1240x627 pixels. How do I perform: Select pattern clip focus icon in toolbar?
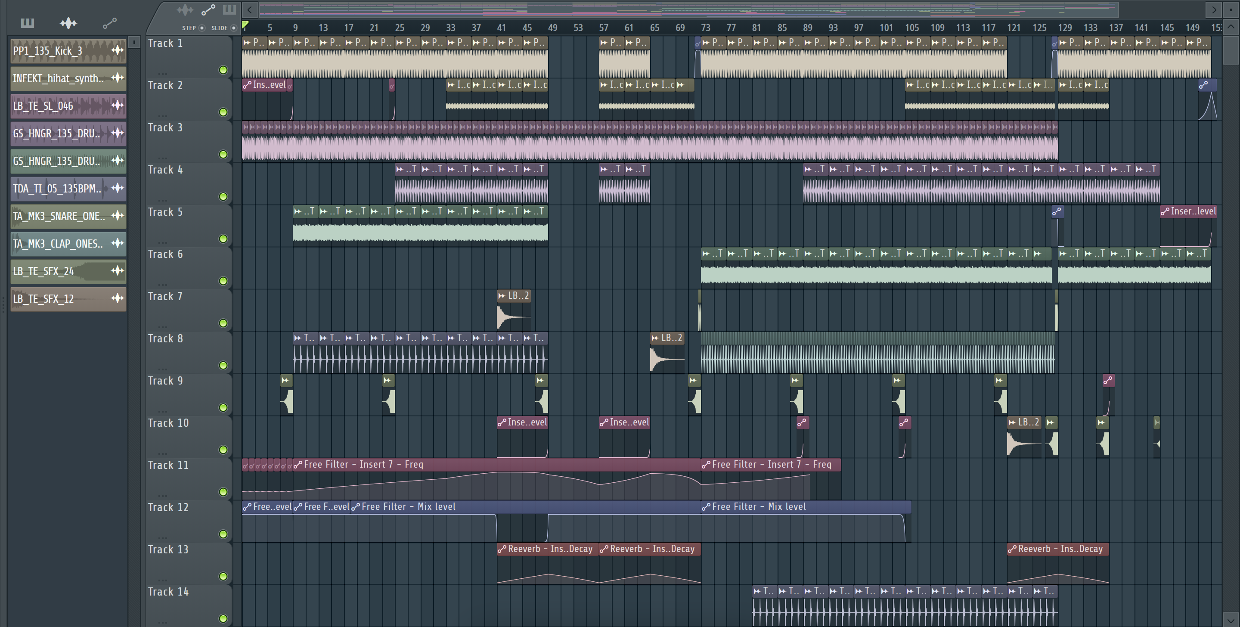pyautogui.click(x=229, y=9)
